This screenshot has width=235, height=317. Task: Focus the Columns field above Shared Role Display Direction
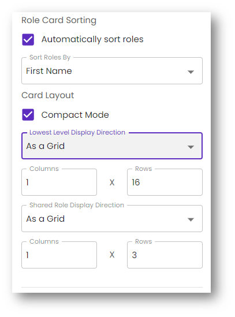(x=59, y=182)
